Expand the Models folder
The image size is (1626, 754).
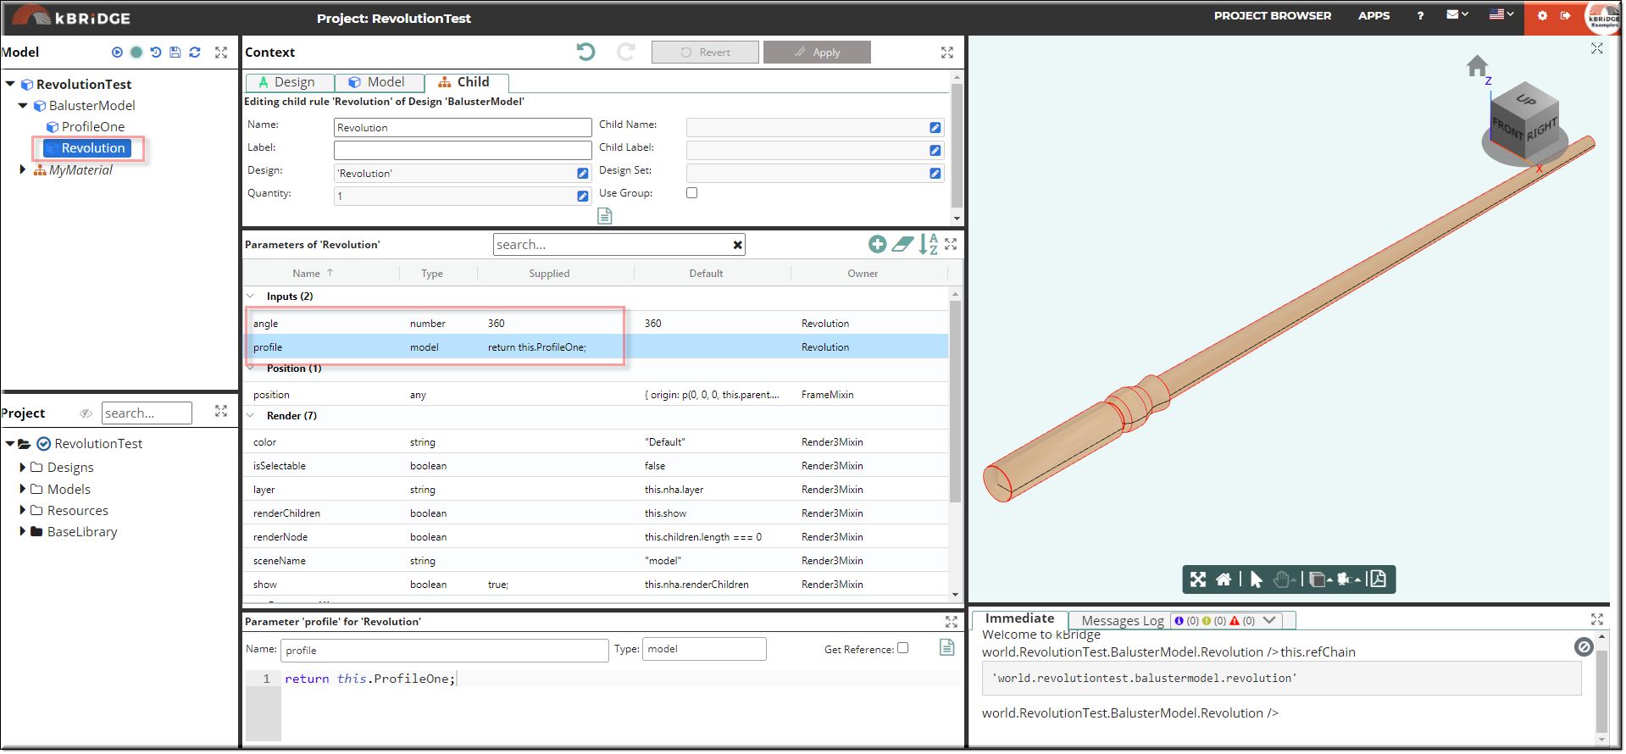(x=23, y=489)
